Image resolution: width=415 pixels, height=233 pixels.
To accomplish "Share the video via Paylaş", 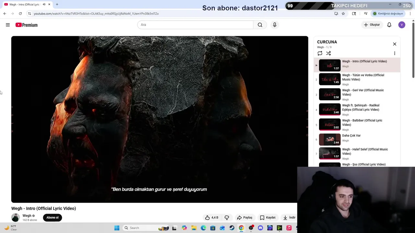I will [x=244, y=217].
